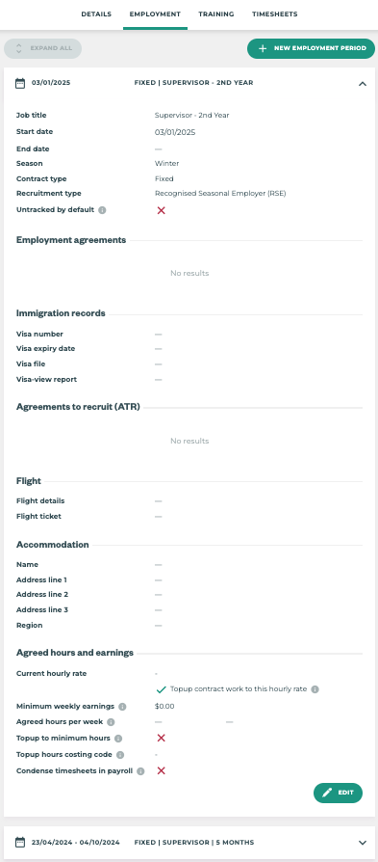Image resolution: width=378 pixels, height=862 pixels.
Task: Expand the 23/04/2024 - 04/10/2024 employment period
Action: pyautogui.click(x=362, y=842)
